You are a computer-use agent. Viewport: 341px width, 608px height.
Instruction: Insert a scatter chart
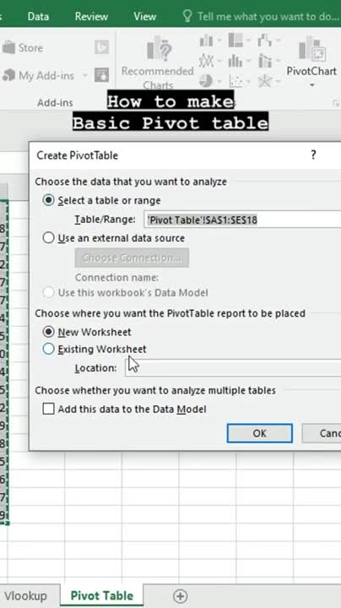[235, 81]
